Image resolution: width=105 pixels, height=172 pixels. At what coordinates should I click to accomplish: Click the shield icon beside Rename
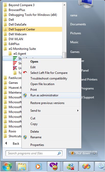25,137
